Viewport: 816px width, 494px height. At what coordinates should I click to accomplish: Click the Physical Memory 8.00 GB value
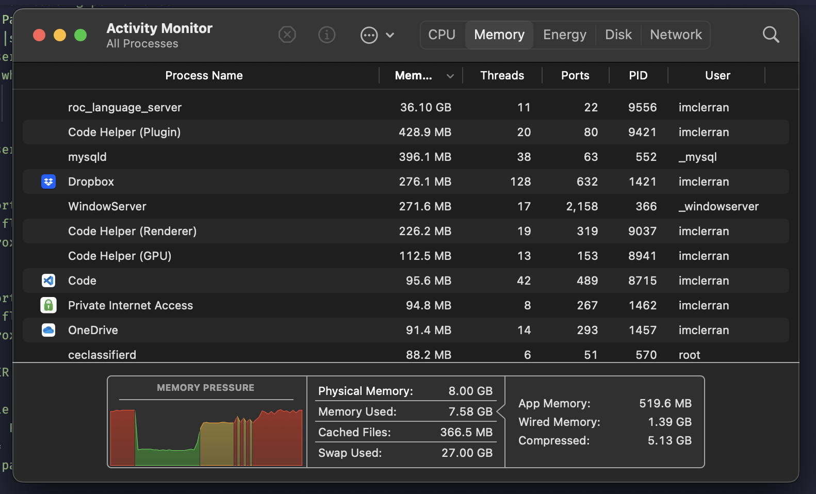470,391
